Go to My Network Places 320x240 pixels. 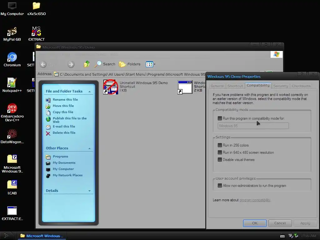[x=67, y=175]
